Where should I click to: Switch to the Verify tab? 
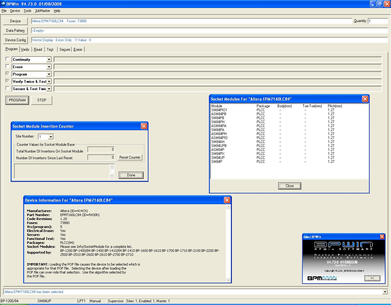[25, 50]
